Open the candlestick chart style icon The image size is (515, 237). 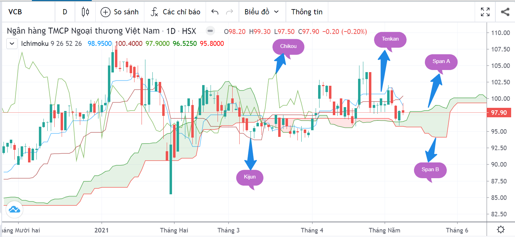pyautogui.click(x=85, y=12)
